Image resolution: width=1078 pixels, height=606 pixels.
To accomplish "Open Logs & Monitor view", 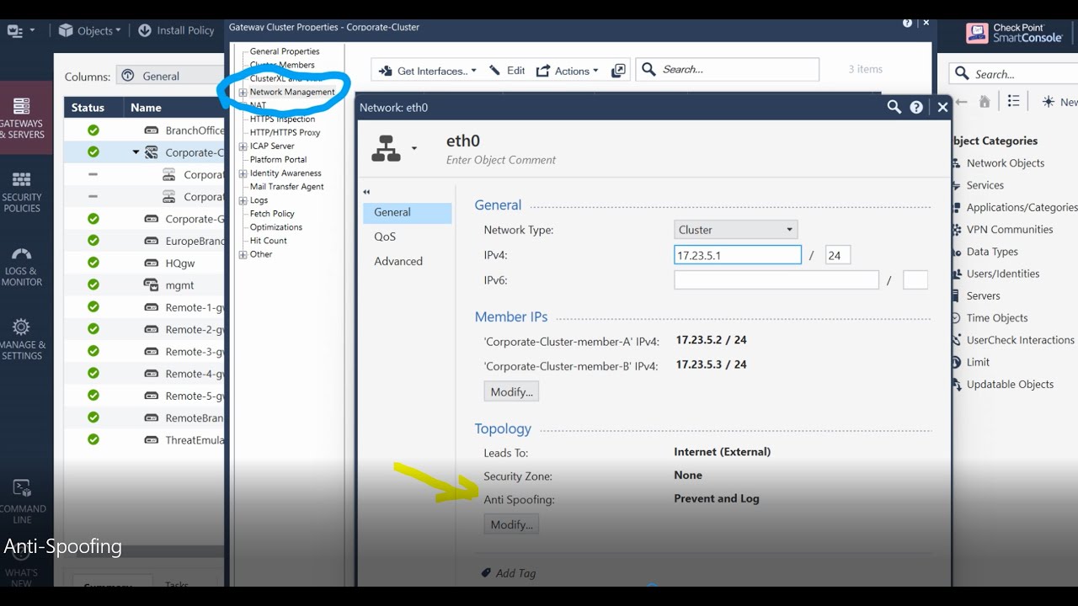I will click(x=23, y=266).
